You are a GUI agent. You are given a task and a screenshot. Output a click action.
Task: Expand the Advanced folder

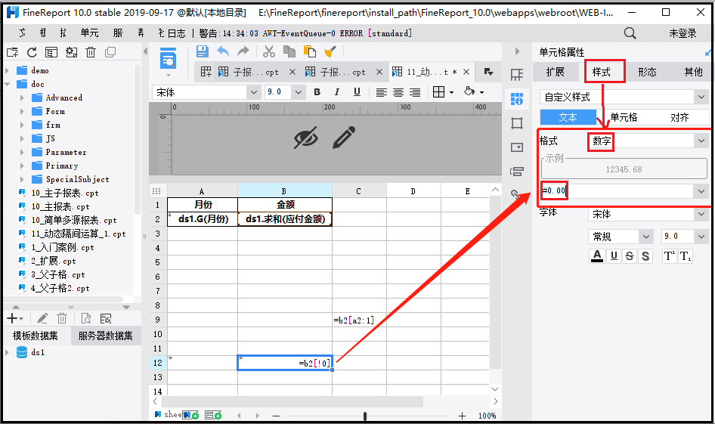pyautogui.click(x=22, y=97)
